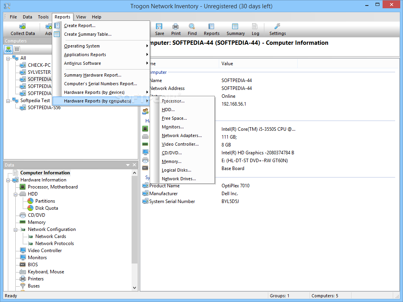Viewport: 403px width, 302px height.
Task: Switch to network tree view icon
Action: [9, 49]
